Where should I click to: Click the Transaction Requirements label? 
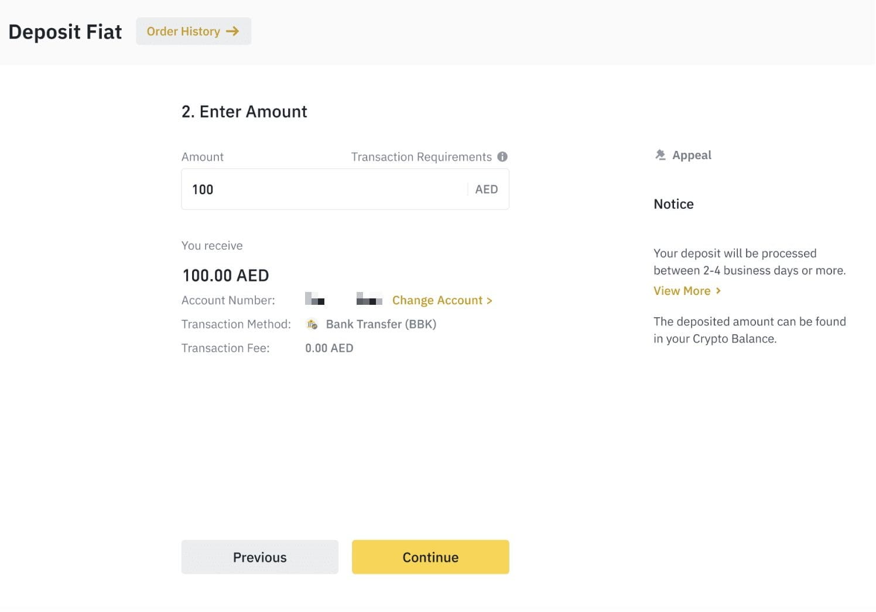(421, 157)
